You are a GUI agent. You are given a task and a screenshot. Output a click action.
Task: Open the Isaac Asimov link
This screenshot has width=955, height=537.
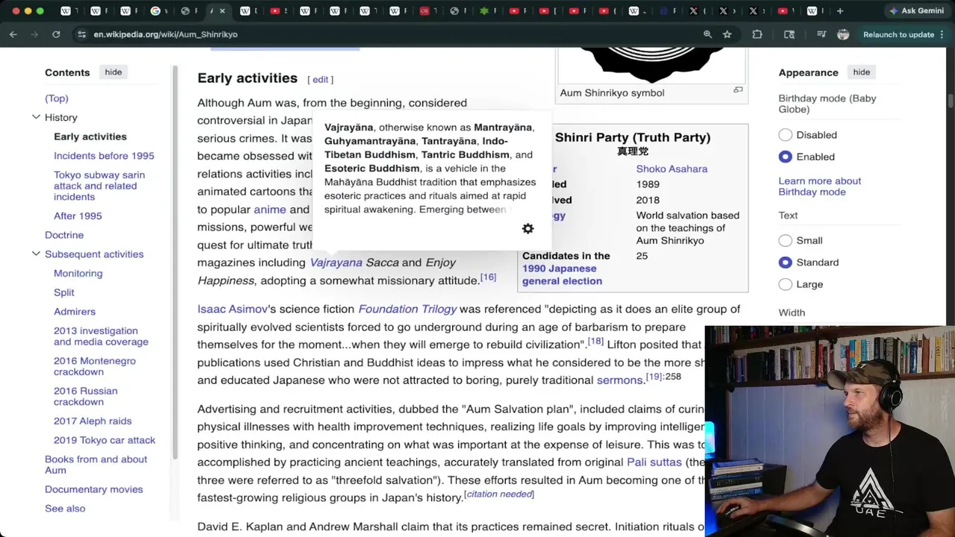(x=232, y=309)
